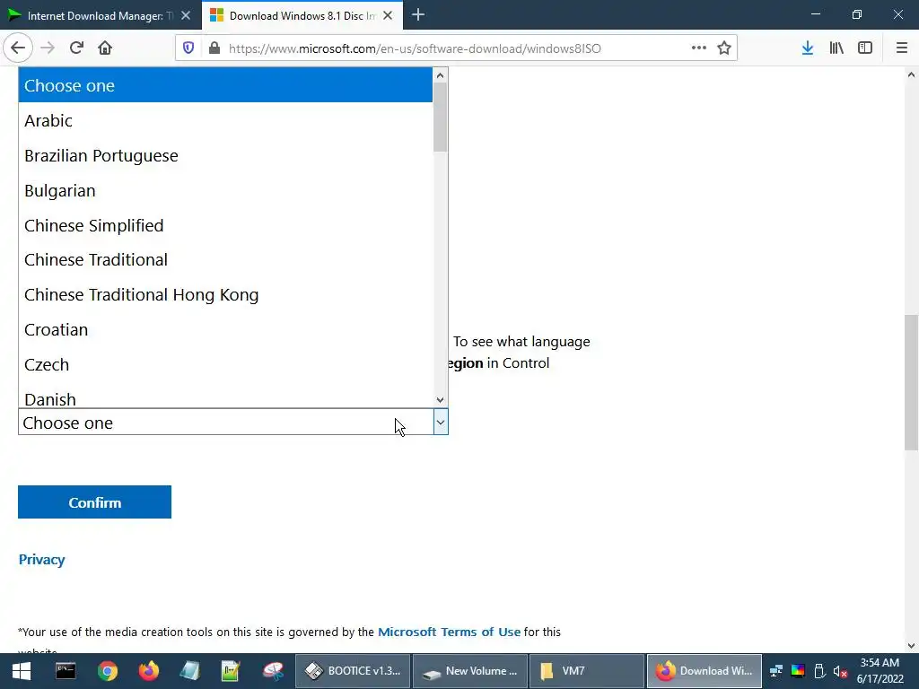The width and height of the screenshot is (919, 689).
Task: Click language list scroll up arrow
Action: coord(440,75)
